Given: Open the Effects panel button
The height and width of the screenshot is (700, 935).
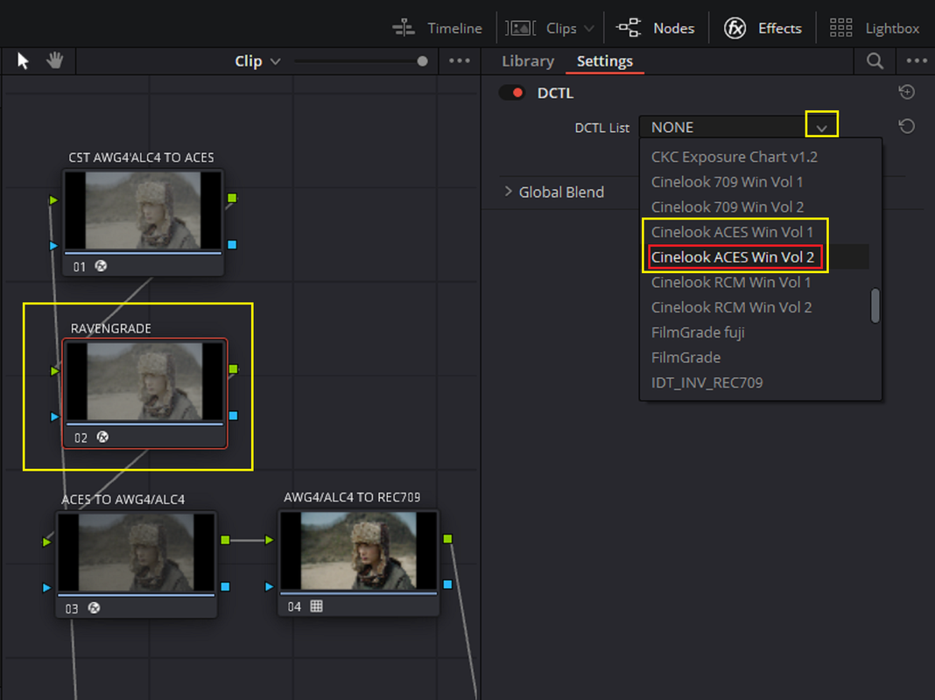Looking at the screenshot, I should (762, 28).
